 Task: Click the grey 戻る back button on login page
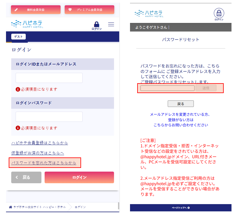(26, 177)
